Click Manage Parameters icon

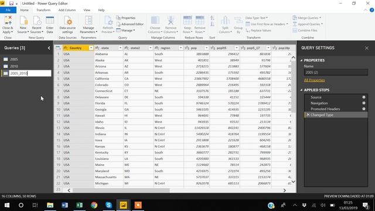coord(88,21)
